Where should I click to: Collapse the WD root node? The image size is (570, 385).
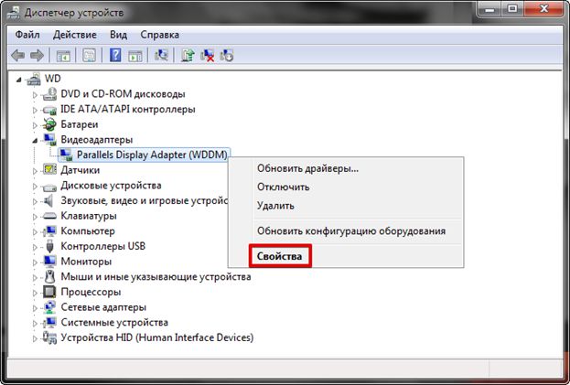pyautogui.click(x=19, y=80)
